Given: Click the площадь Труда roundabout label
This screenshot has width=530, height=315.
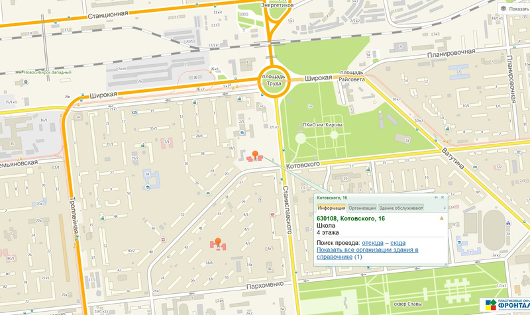Looking at the screenshot, I should point(274,80).
